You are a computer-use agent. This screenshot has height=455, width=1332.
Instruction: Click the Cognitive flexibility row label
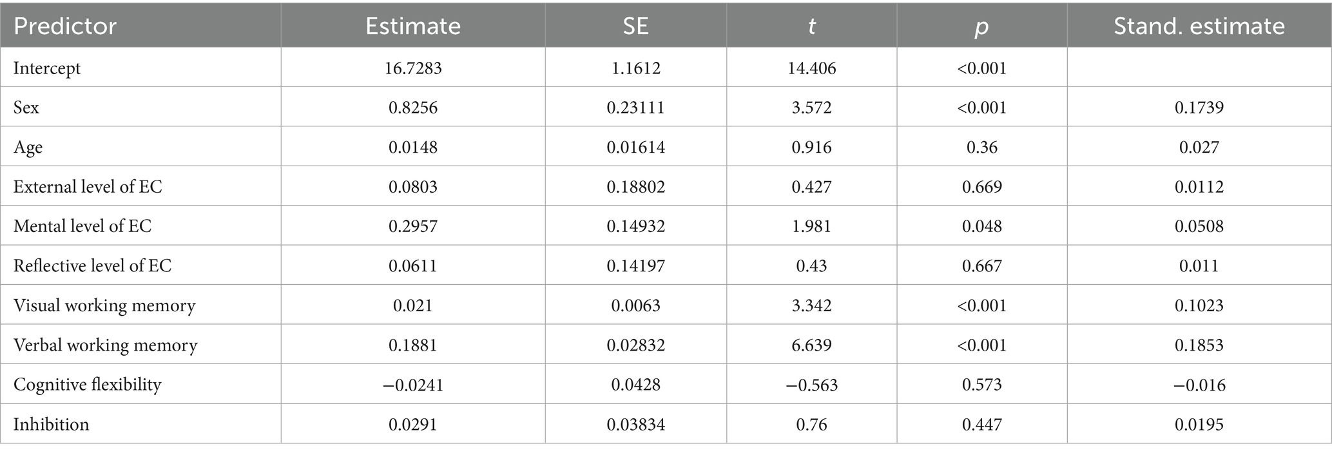(x=87, y=384)
